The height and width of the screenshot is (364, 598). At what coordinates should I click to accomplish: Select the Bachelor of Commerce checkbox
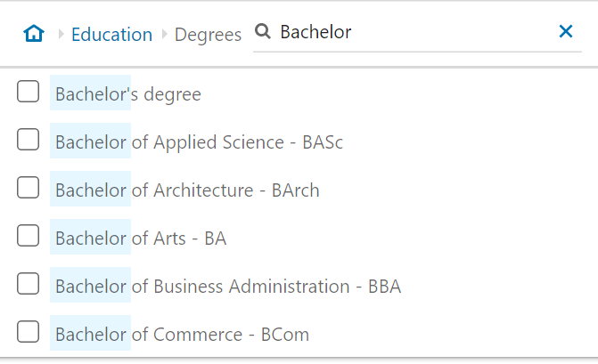[28, 331]
